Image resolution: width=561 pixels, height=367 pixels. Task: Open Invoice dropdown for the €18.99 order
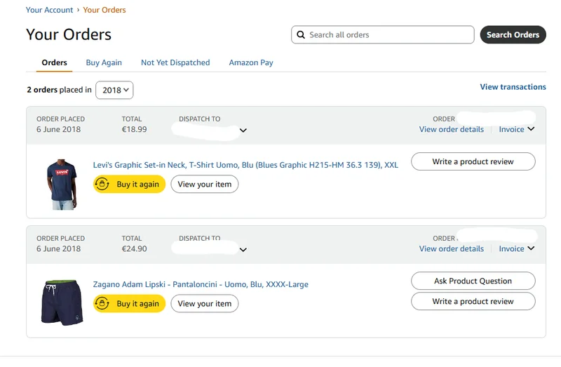pyautogui.click(x=517, y=129)
